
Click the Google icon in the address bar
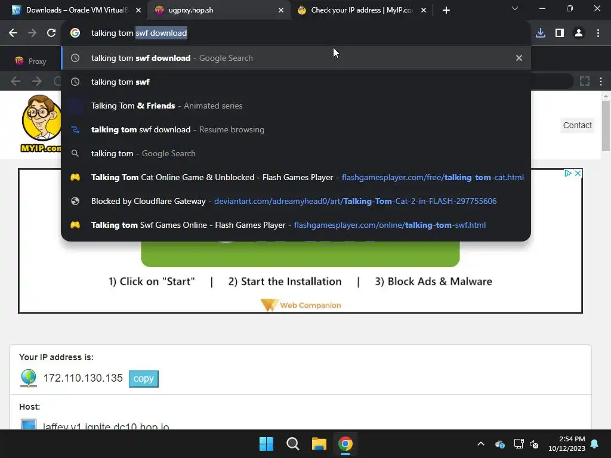75,33
